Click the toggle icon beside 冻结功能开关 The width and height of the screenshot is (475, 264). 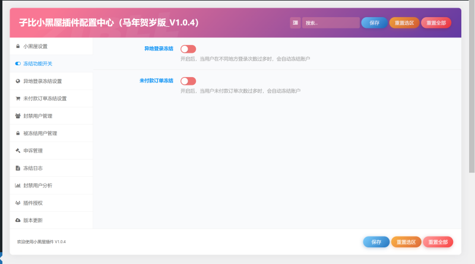[18, 63]
